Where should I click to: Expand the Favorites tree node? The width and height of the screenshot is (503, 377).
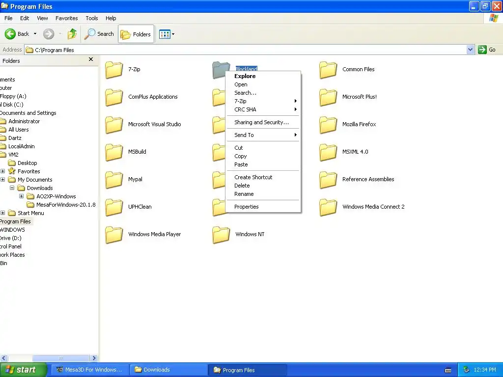[2, 171]
